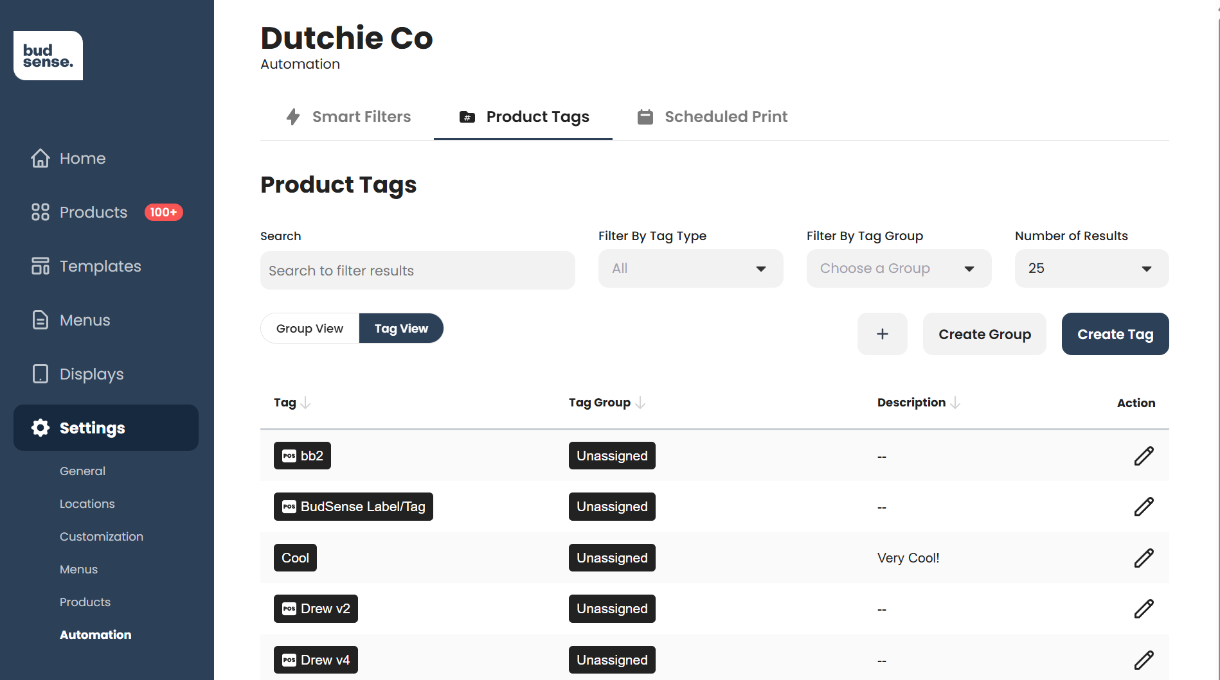Click the plus icon button beside Create Group

pos(883,334)
